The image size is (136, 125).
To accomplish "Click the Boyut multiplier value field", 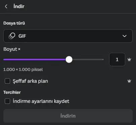I will 117,59.
